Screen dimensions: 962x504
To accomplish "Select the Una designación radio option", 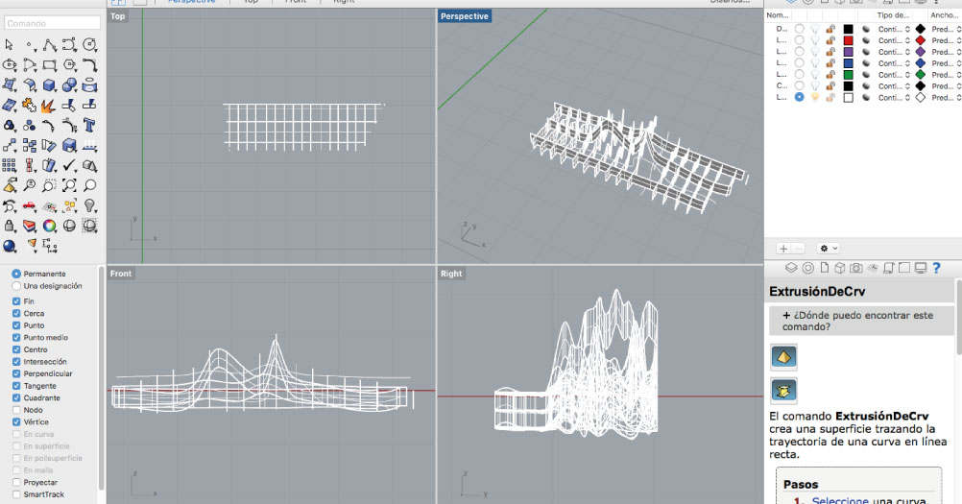I will pyautogui.click(x=16, y=286).
